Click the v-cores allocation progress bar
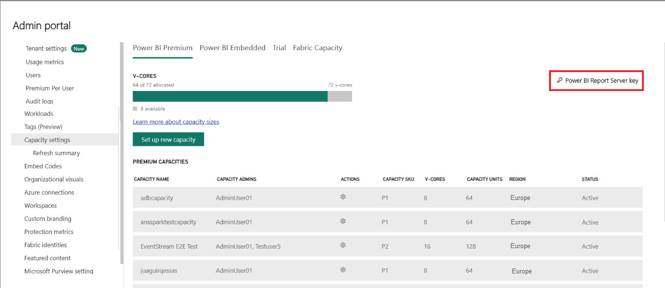 242,96
